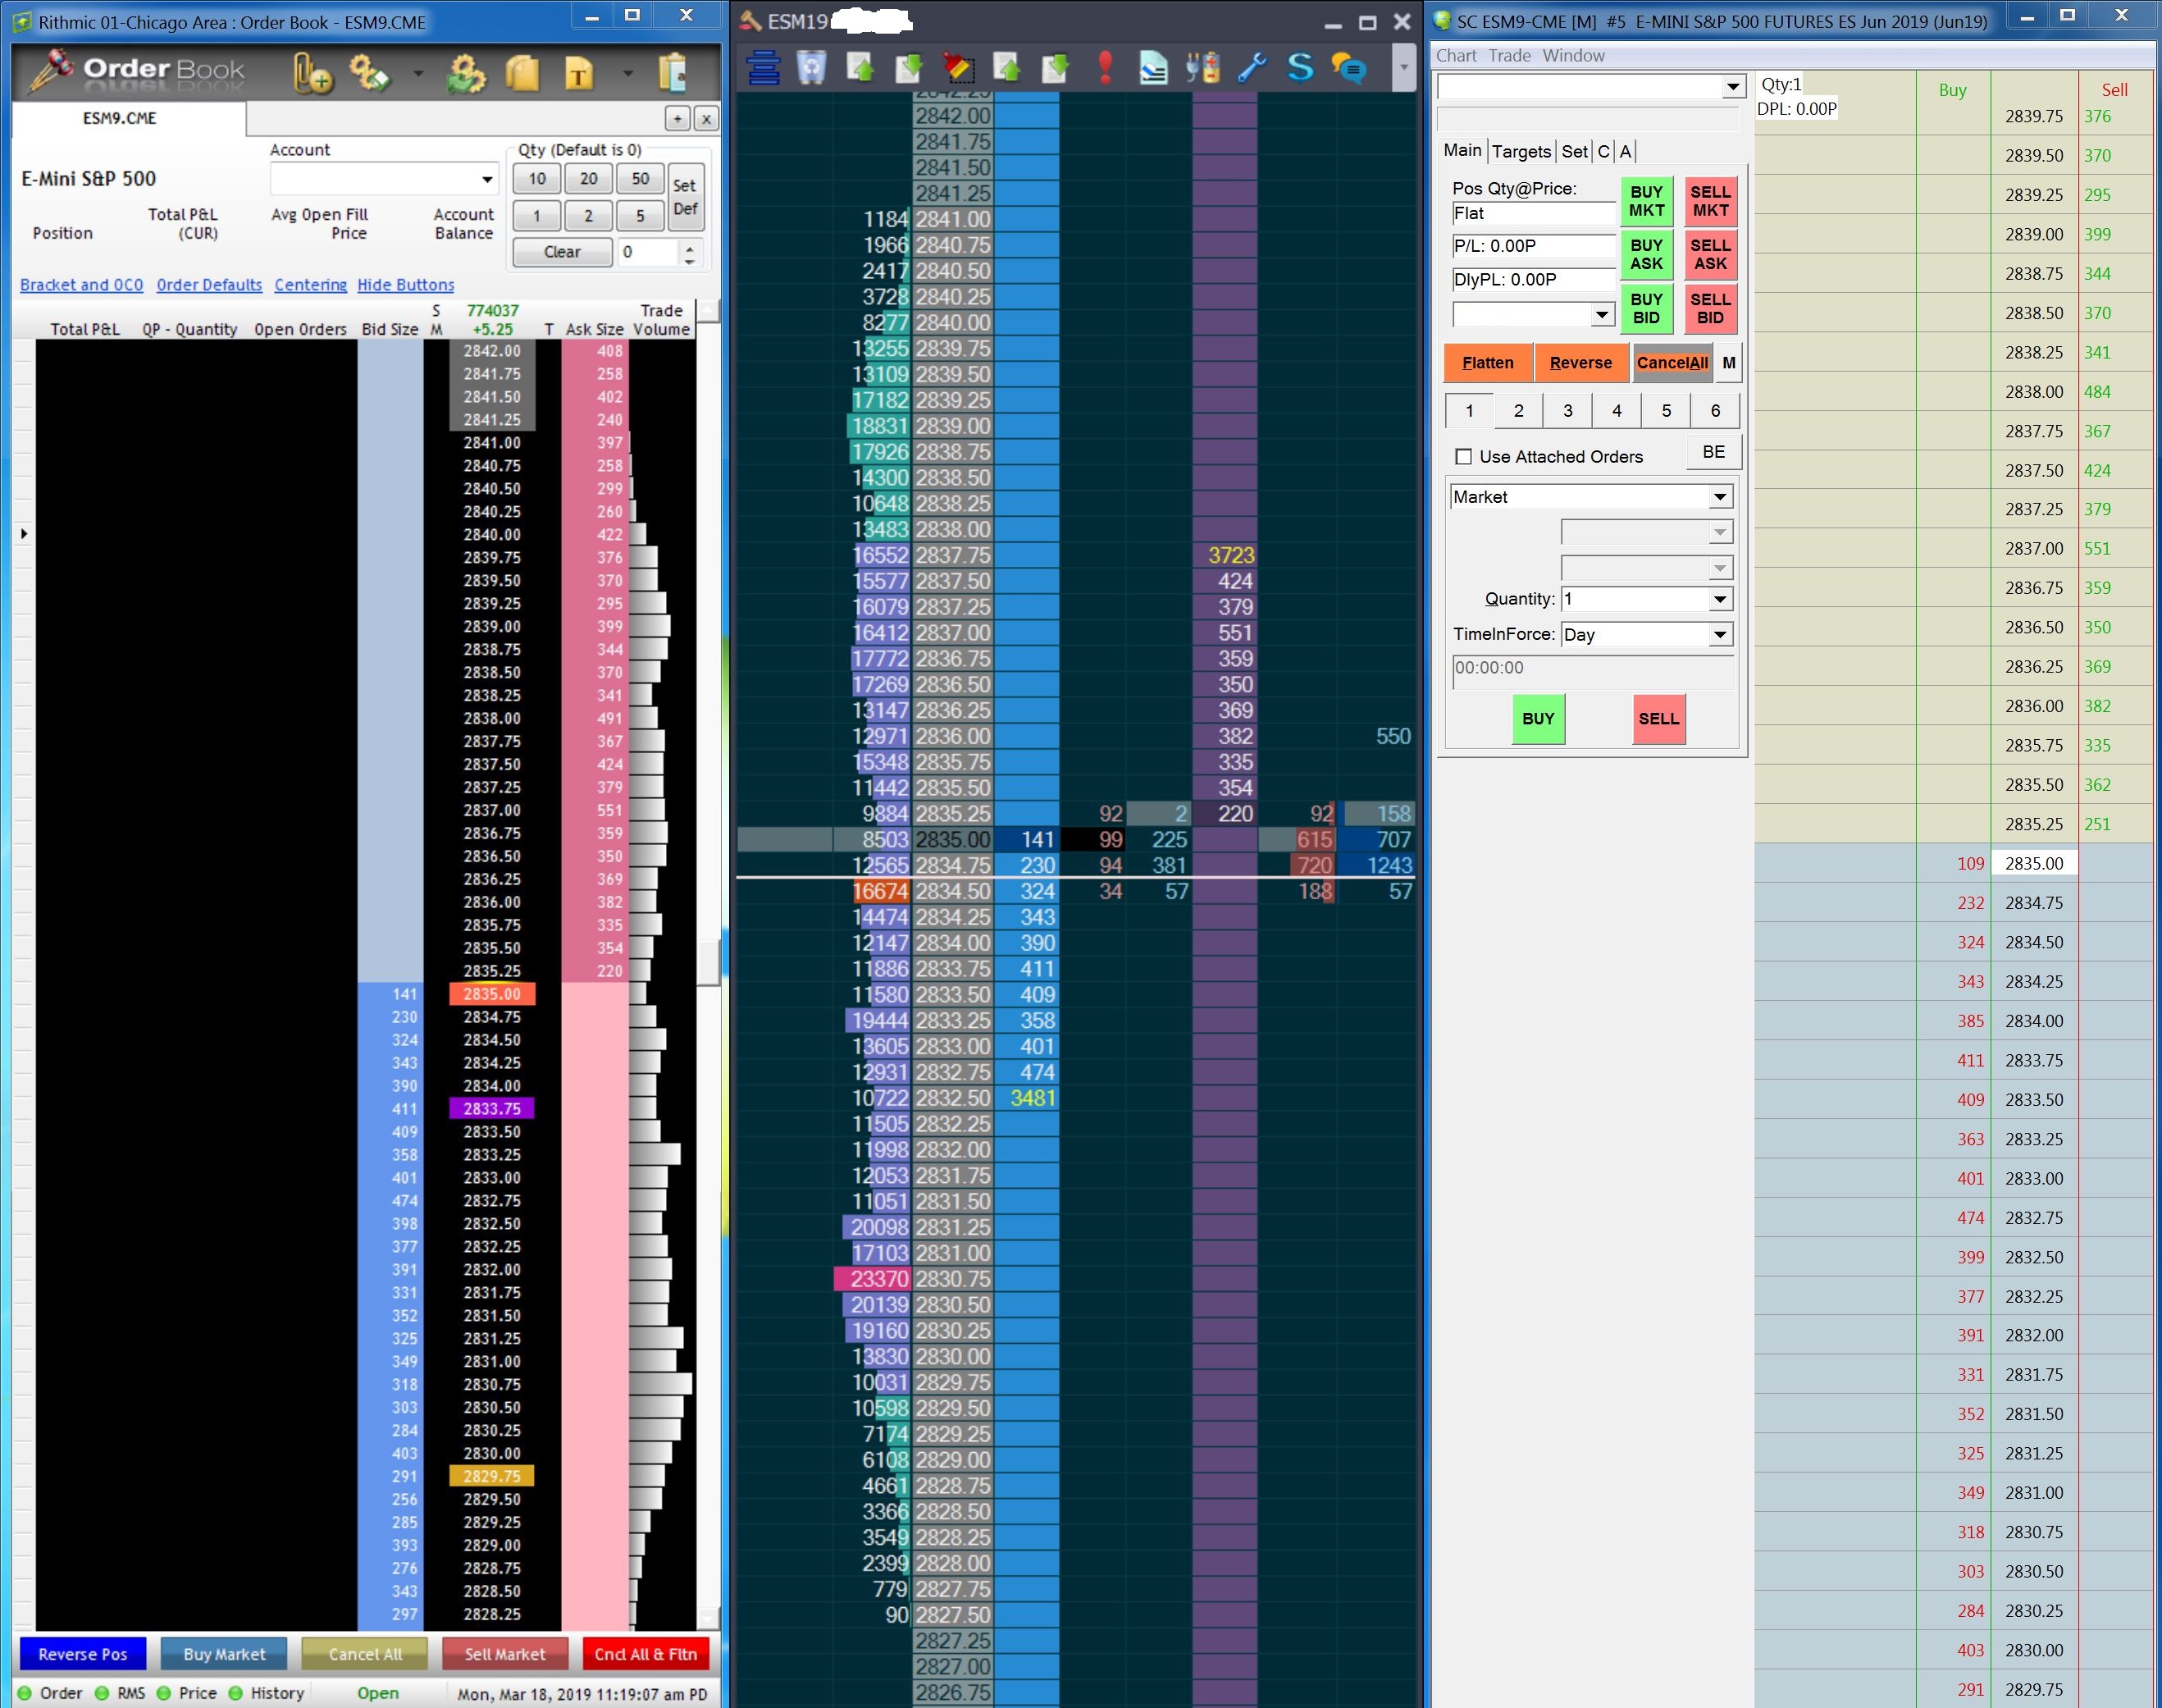The image size is (2162, 1708).
Task: Enable Use Attached Orders checkbox
Action: click(x=1464, y=457)
